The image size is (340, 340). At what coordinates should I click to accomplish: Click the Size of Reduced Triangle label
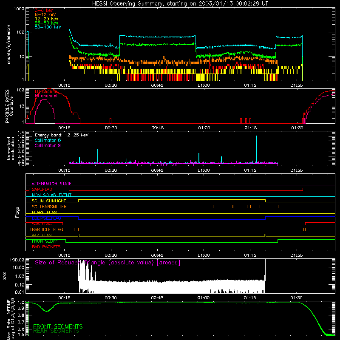click(108, 263)
